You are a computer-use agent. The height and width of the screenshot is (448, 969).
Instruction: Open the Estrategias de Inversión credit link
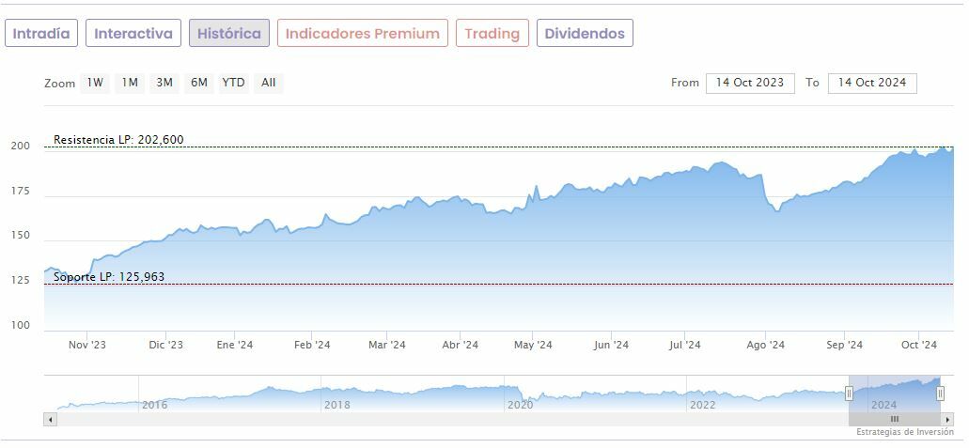click(903, 432)
